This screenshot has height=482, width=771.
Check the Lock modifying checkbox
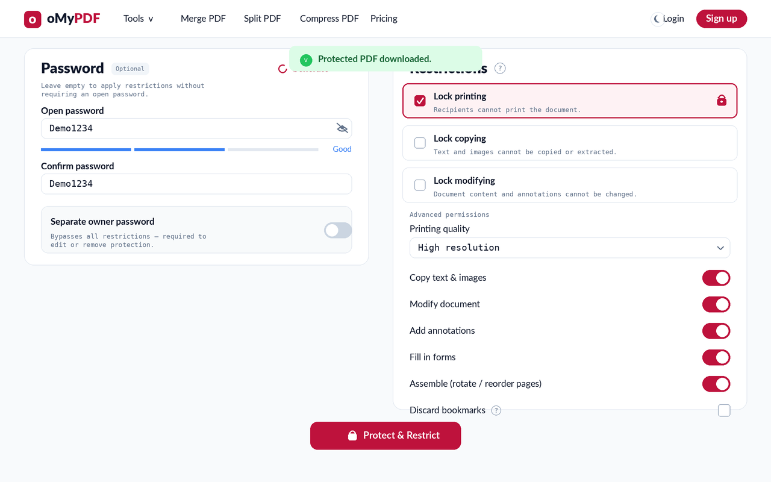420,185
